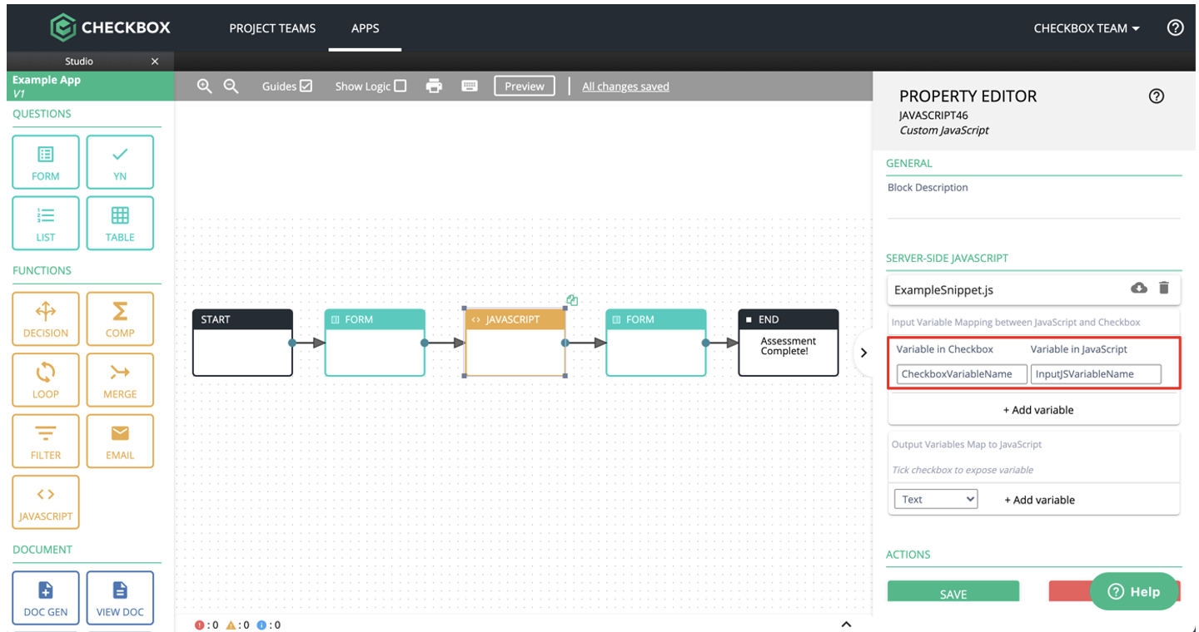1199x632 pixels.
Task: Click the blue info counter
Action: click(268, 625)
